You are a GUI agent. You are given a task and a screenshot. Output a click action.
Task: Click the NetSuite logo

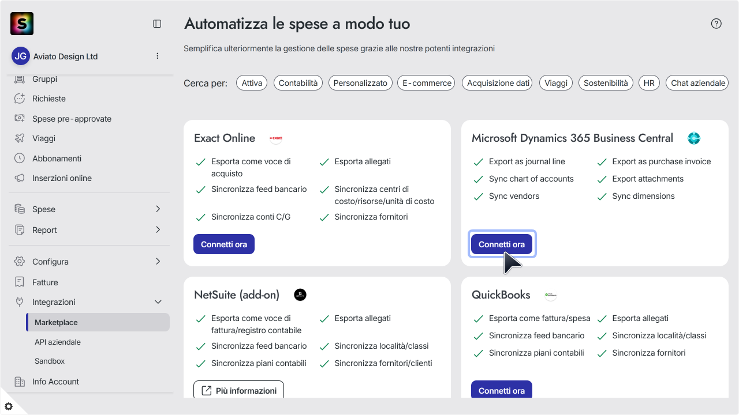point(300,295)
